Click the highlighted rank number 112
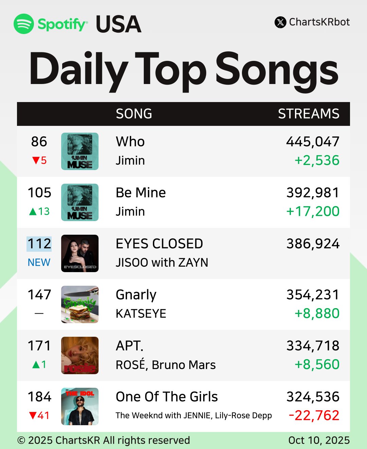The width and height of the screenshot is (367, 449). point(39,244)
